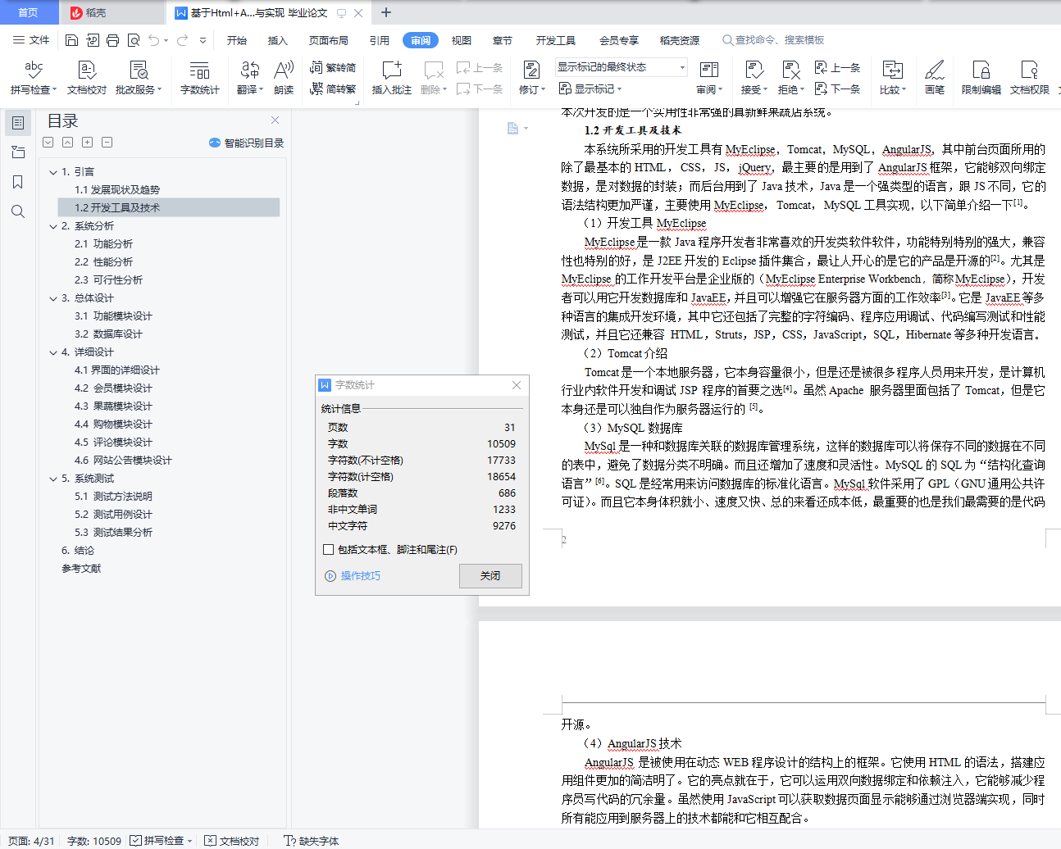
Task: Jump to 4.5 评论模块设计 in the outline
Action: 113,443
